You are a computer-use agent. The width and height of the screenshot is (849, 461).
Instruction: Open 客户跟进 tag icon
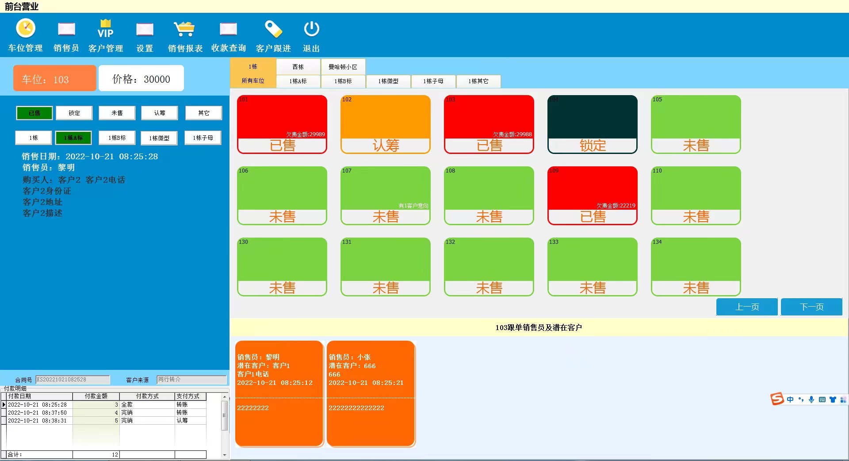coord(273,29)
